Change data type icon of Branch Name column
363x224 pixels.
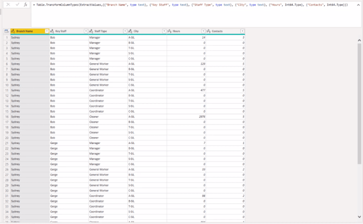point(13,31)
